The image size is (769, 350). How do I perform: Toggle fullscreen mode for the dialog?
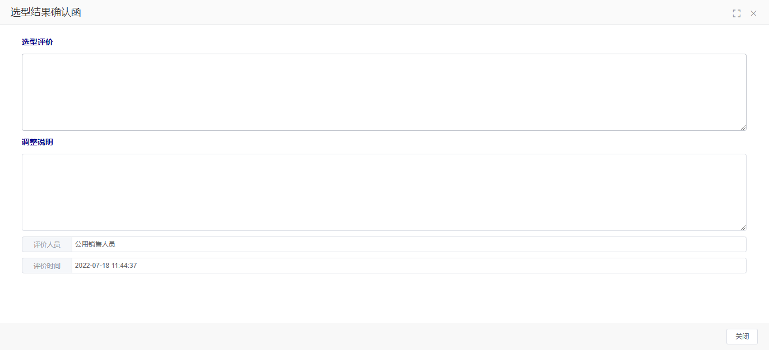737,13
